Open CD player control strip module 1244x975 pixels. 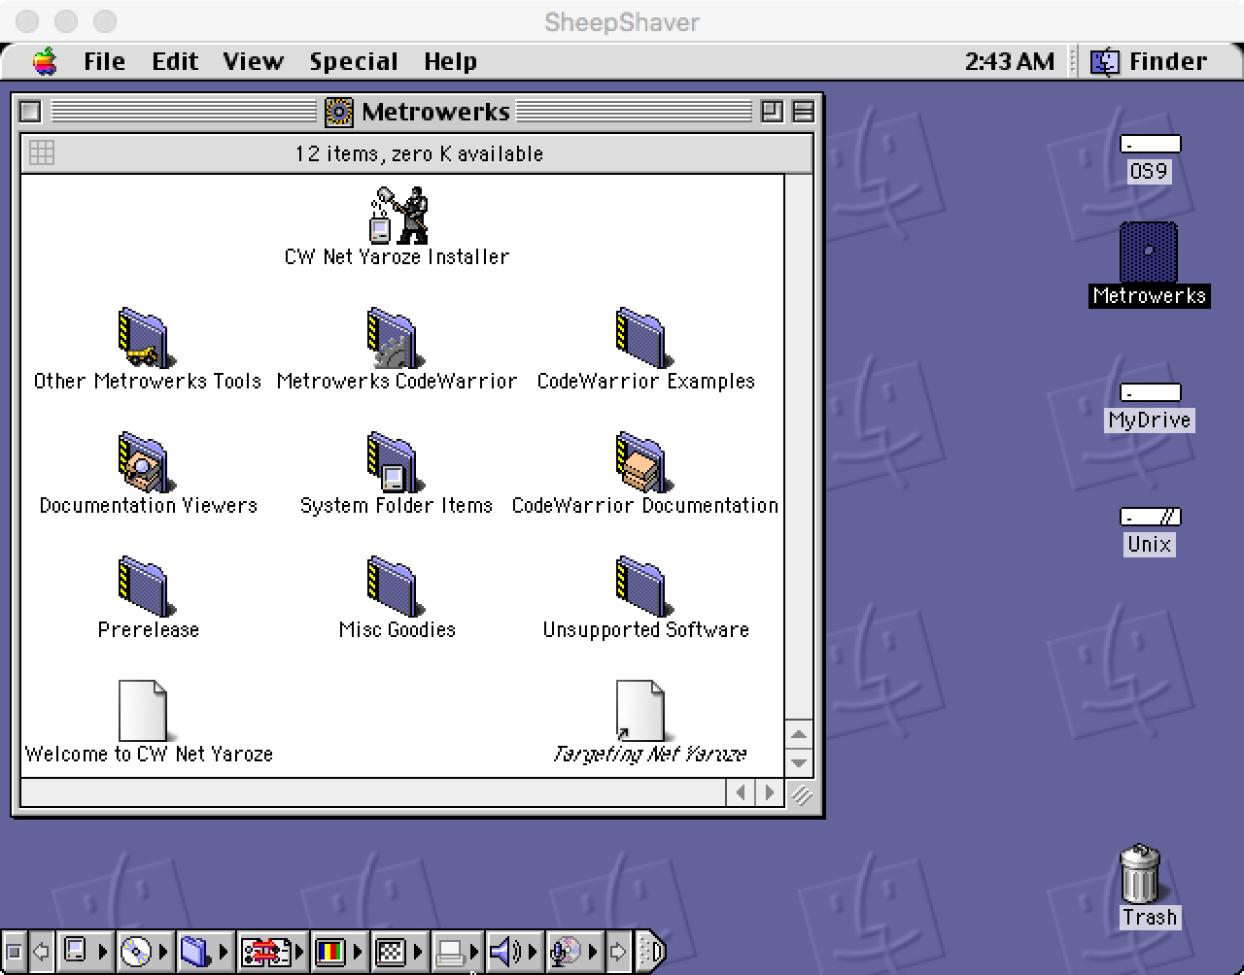coord(144,952)
